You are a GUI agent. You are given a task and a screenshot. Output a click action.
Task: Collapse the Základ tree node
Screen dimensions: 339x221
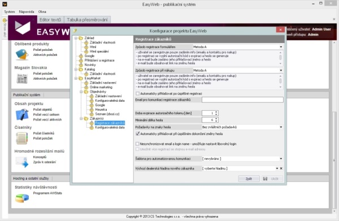click(76, 38)
